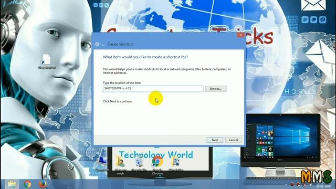Show hidden system tray icons

[x=286, y=184]
